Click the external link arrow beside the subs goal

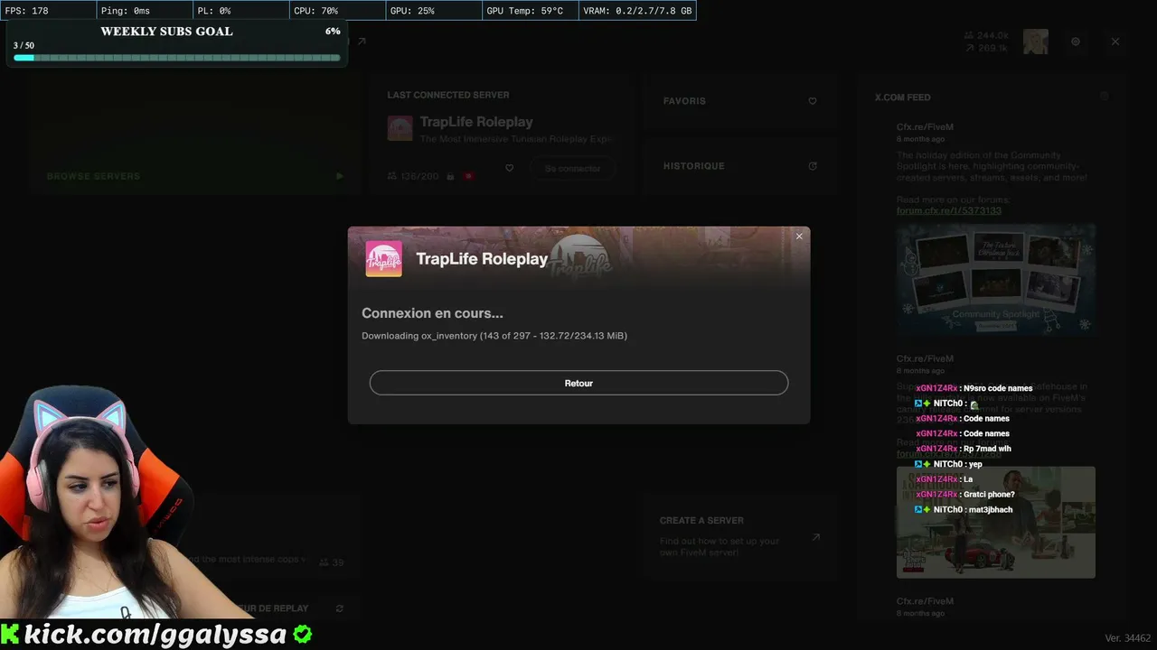pos(362,42)
